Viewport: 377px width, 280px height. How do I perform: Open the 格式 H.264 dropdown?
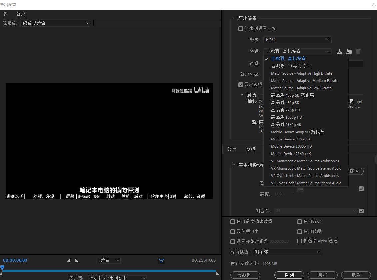click(x=297, y=40)
